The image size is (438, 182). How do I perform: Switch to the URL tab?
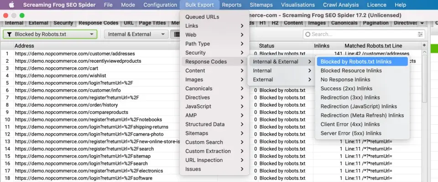(x=129, y=23)
